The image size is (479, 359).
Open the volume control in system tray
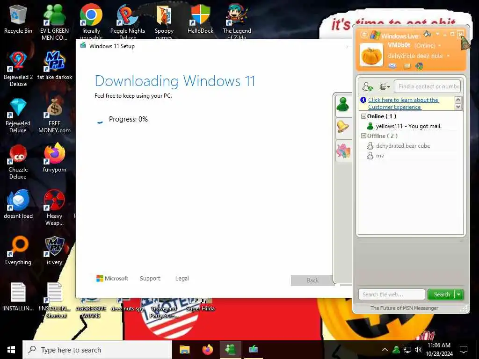418,350
